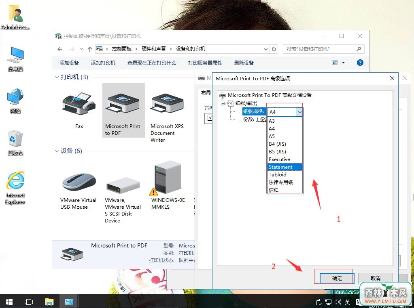Image resolution: width=414 pixels, height=308 pixels.
Task: Click the 取消 button
Action: [376, 278]
